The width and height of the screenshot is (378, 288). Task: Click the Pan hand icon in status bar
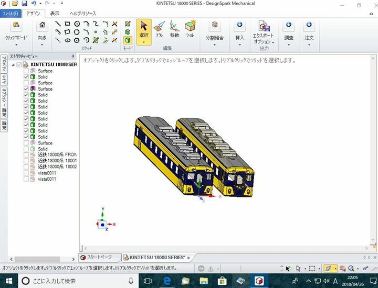coord(342,268)
